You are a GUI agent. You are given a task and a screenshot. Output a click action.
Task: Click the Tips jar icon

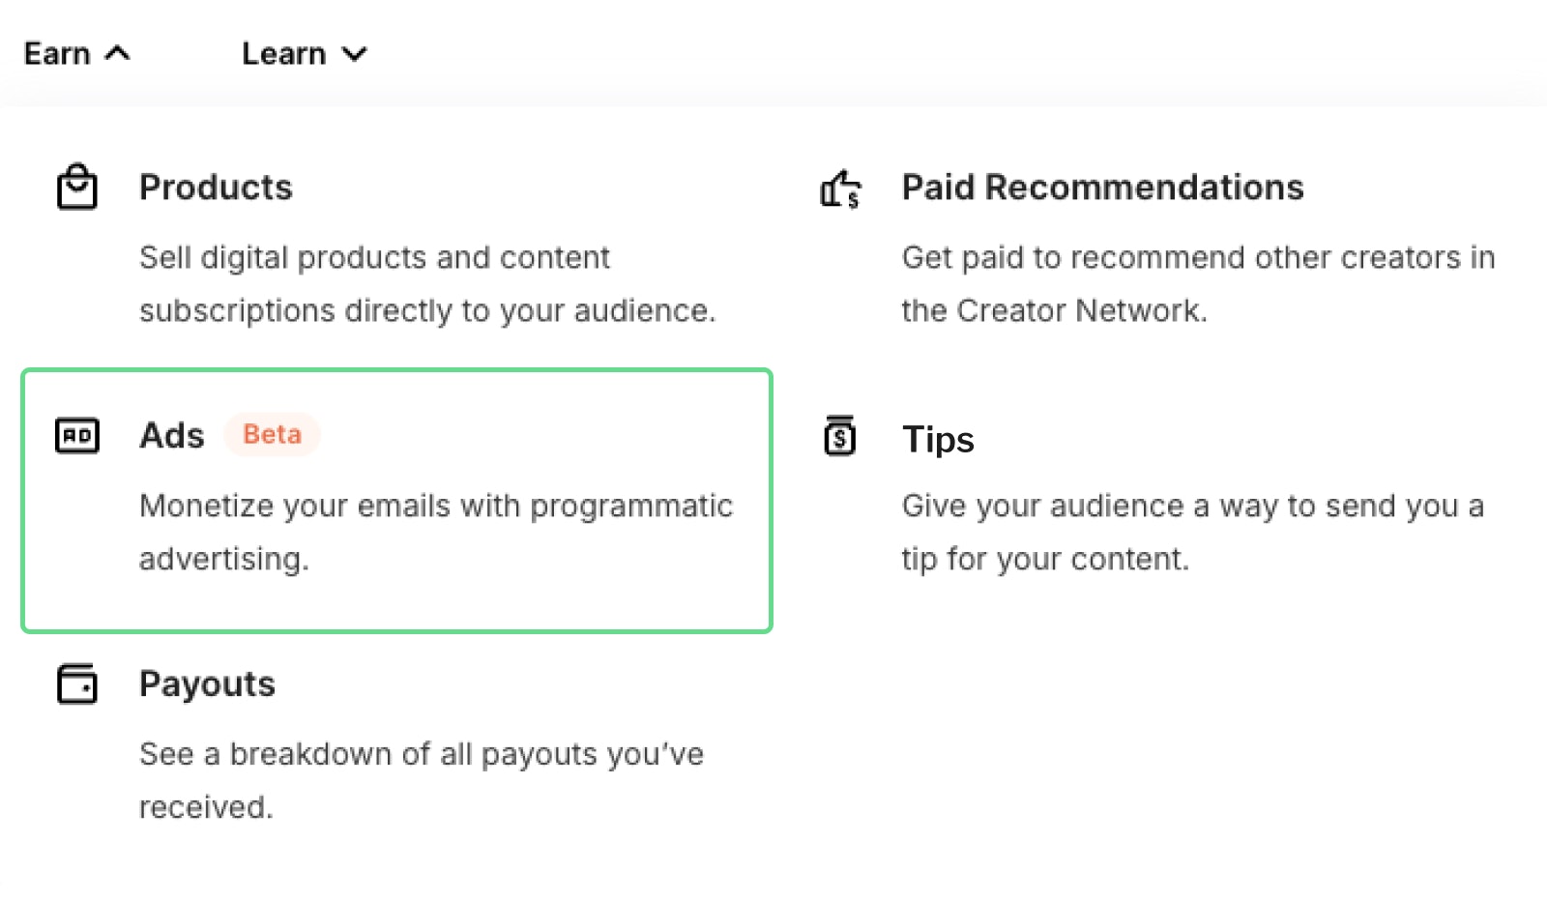click(x=840, y=436)
